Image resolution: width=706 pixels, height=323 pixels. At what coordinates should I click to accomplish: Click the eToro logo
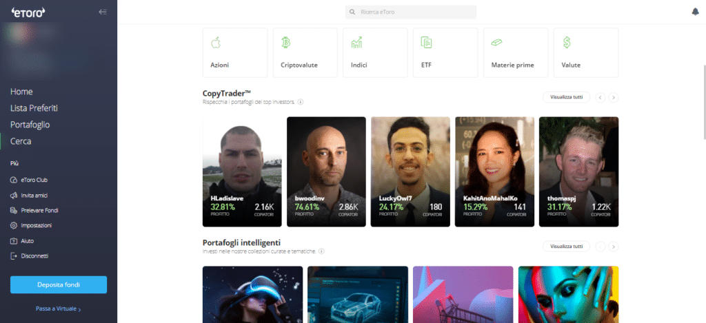[x=28, y=12]
